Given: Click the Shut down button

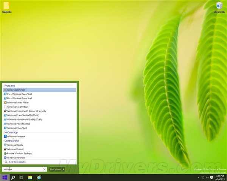Looking at the screenshot, I should [x=55, y=169].
